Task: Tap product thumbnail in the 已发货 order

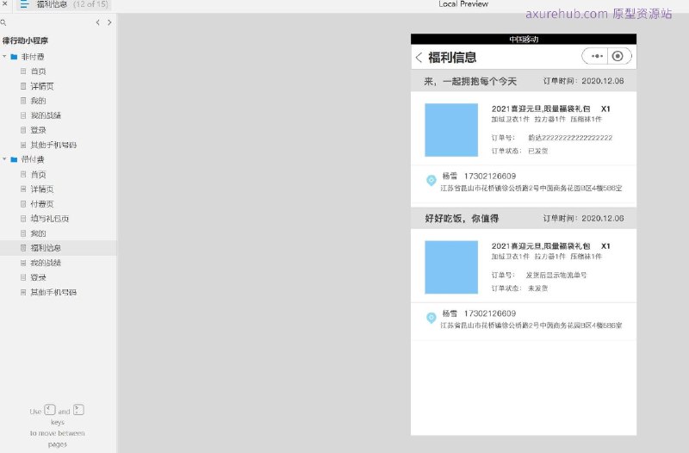Action: 451,130
